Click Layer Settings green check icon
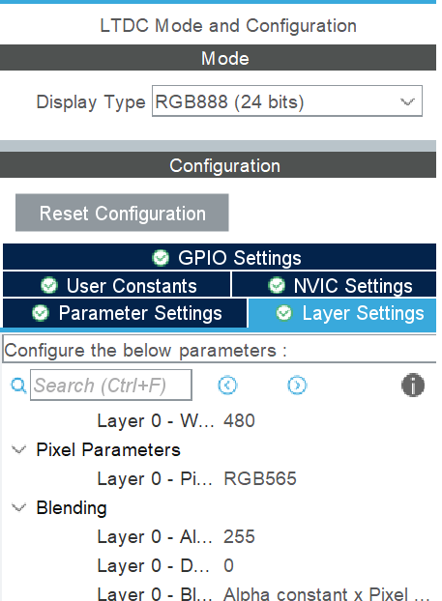The height and width of the screenshot is (601, 442). tap(284, 313)
